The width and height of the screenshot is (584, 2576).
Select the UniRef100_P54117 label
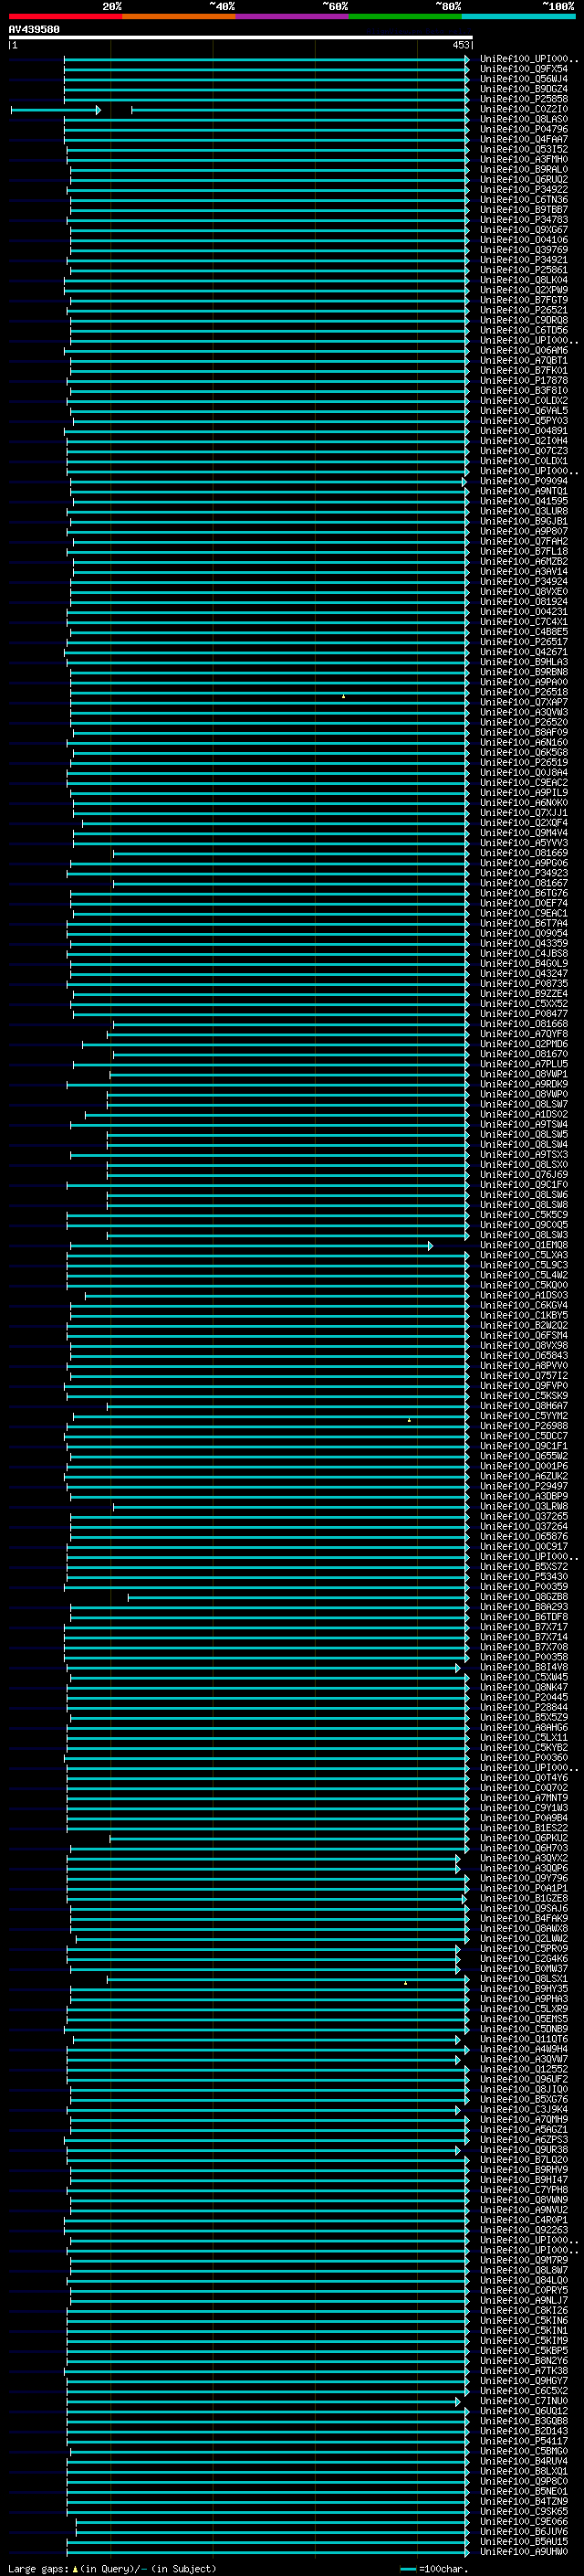[x=523, y=2441]
